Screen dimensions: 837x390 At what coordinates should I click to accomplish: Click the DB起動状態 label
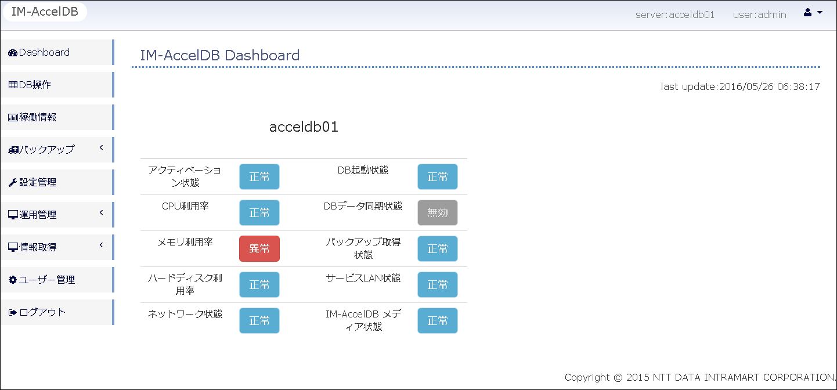363,170
